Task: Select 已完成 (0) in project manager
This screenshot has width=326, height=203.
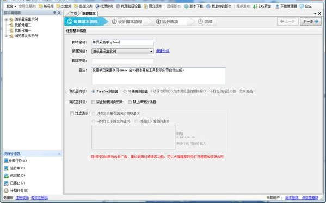Action: pos(17,176)
